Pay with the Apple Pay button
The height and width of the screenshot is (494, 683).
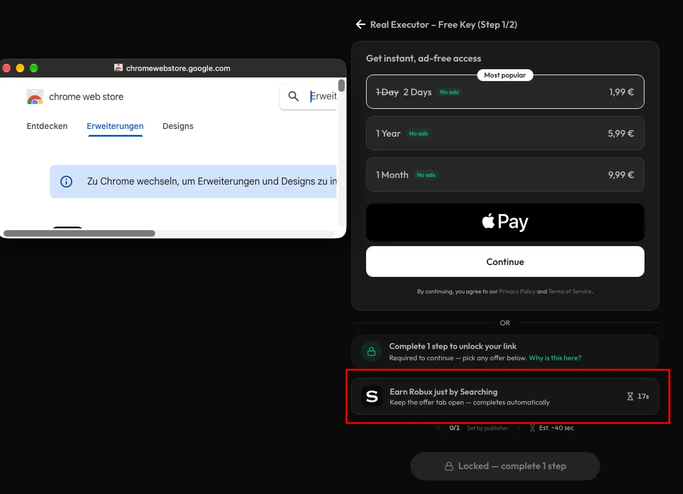coord(505,222)
